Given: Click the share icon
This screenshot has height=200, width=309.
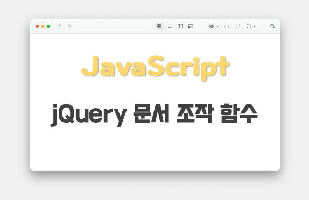Looking at the screenshot, I should 227,26.
